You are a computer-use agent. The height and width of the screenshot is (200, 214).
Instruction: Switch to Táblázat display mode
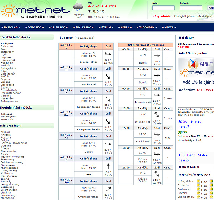point(6,114)
